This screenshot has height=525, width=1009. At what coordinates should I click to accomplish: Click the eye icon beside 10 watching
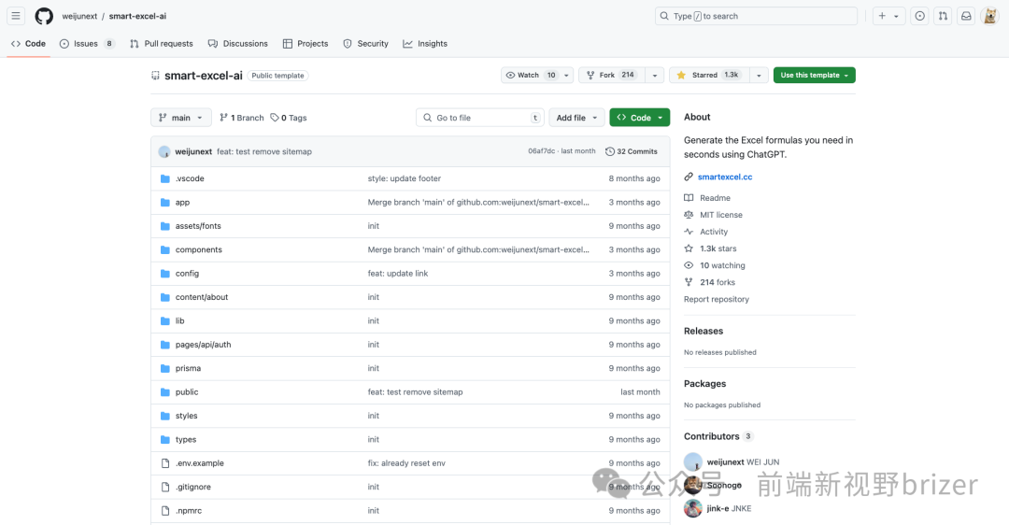point(689,265)
